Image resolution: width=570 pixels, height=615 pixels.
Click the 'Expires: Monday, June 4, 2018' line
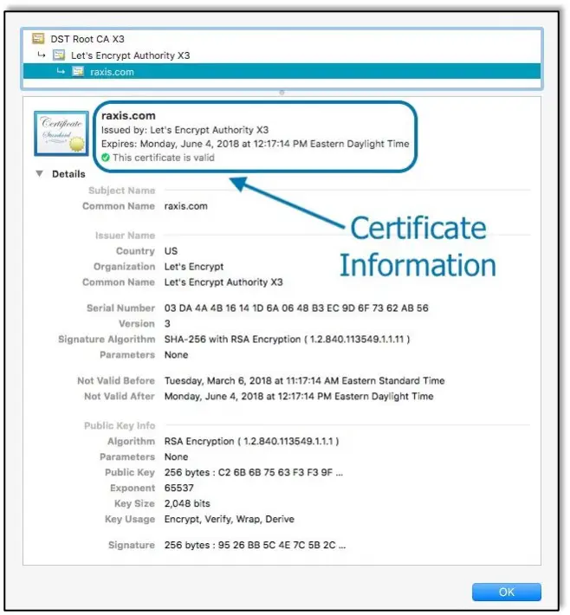[255, 144]
